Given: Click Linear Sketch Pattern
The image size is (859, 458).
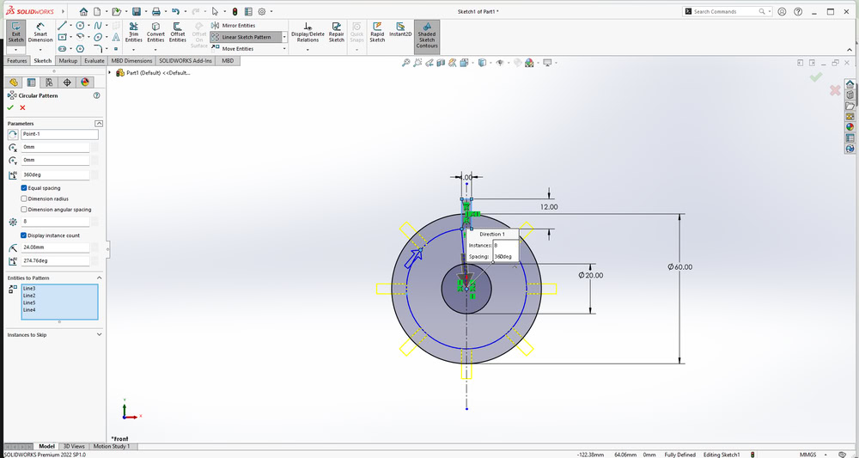Looking at the screenshot, I should coord(246,37).
